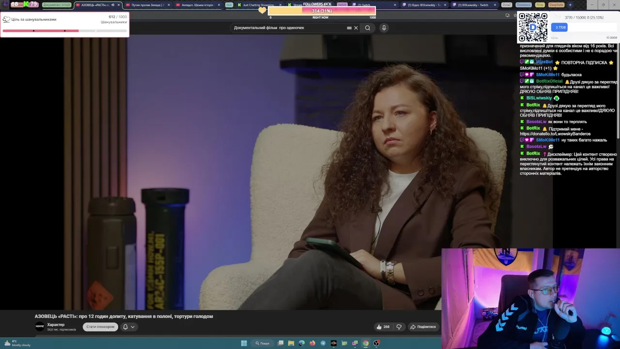
Task: Switch to the 'Анекдот. Шемка історія' tab
Action: [196, 5]
